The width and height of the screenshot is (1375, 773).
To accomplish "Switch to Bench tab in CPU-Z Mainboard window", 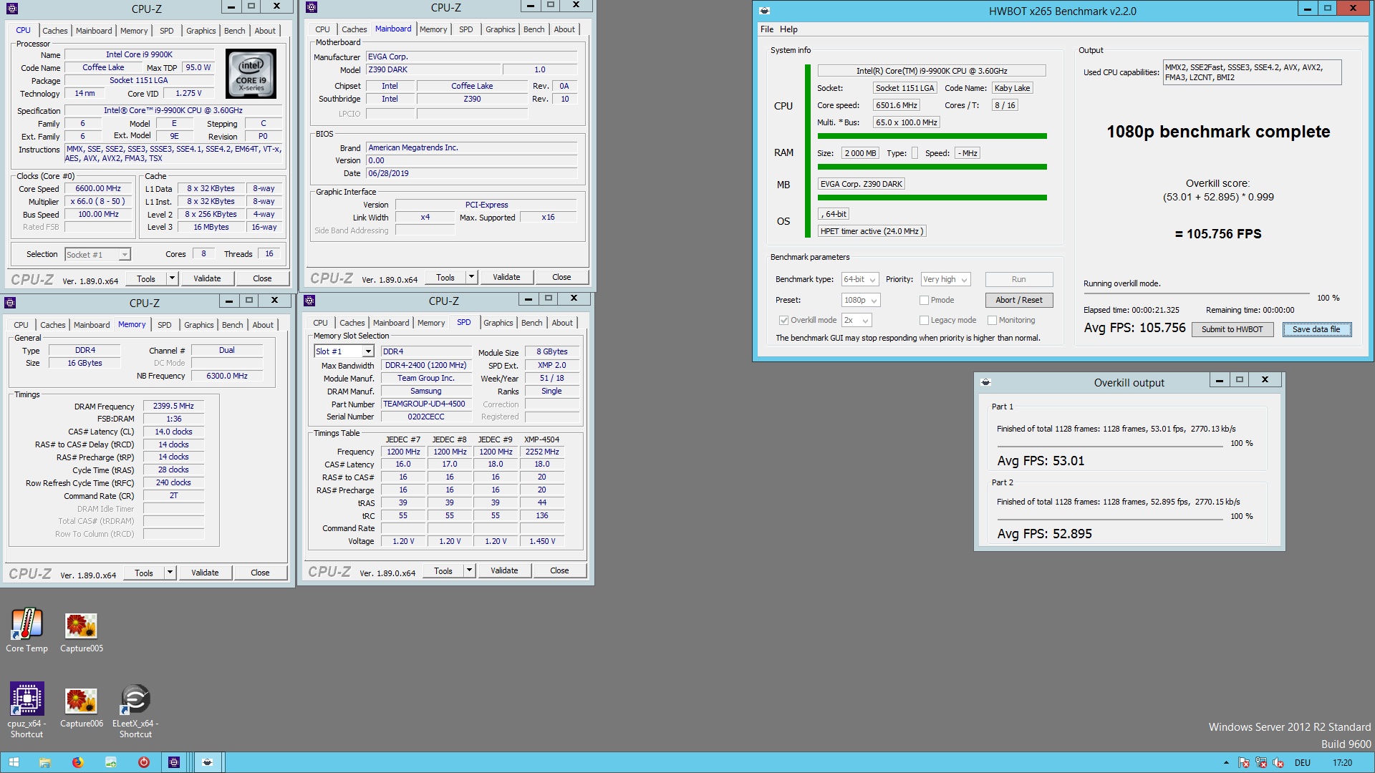I will (x=534, y=29).
